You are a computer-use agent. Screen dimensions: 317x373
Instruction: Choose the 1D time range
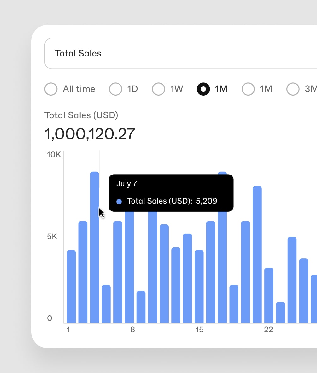(x=115, y=89)
